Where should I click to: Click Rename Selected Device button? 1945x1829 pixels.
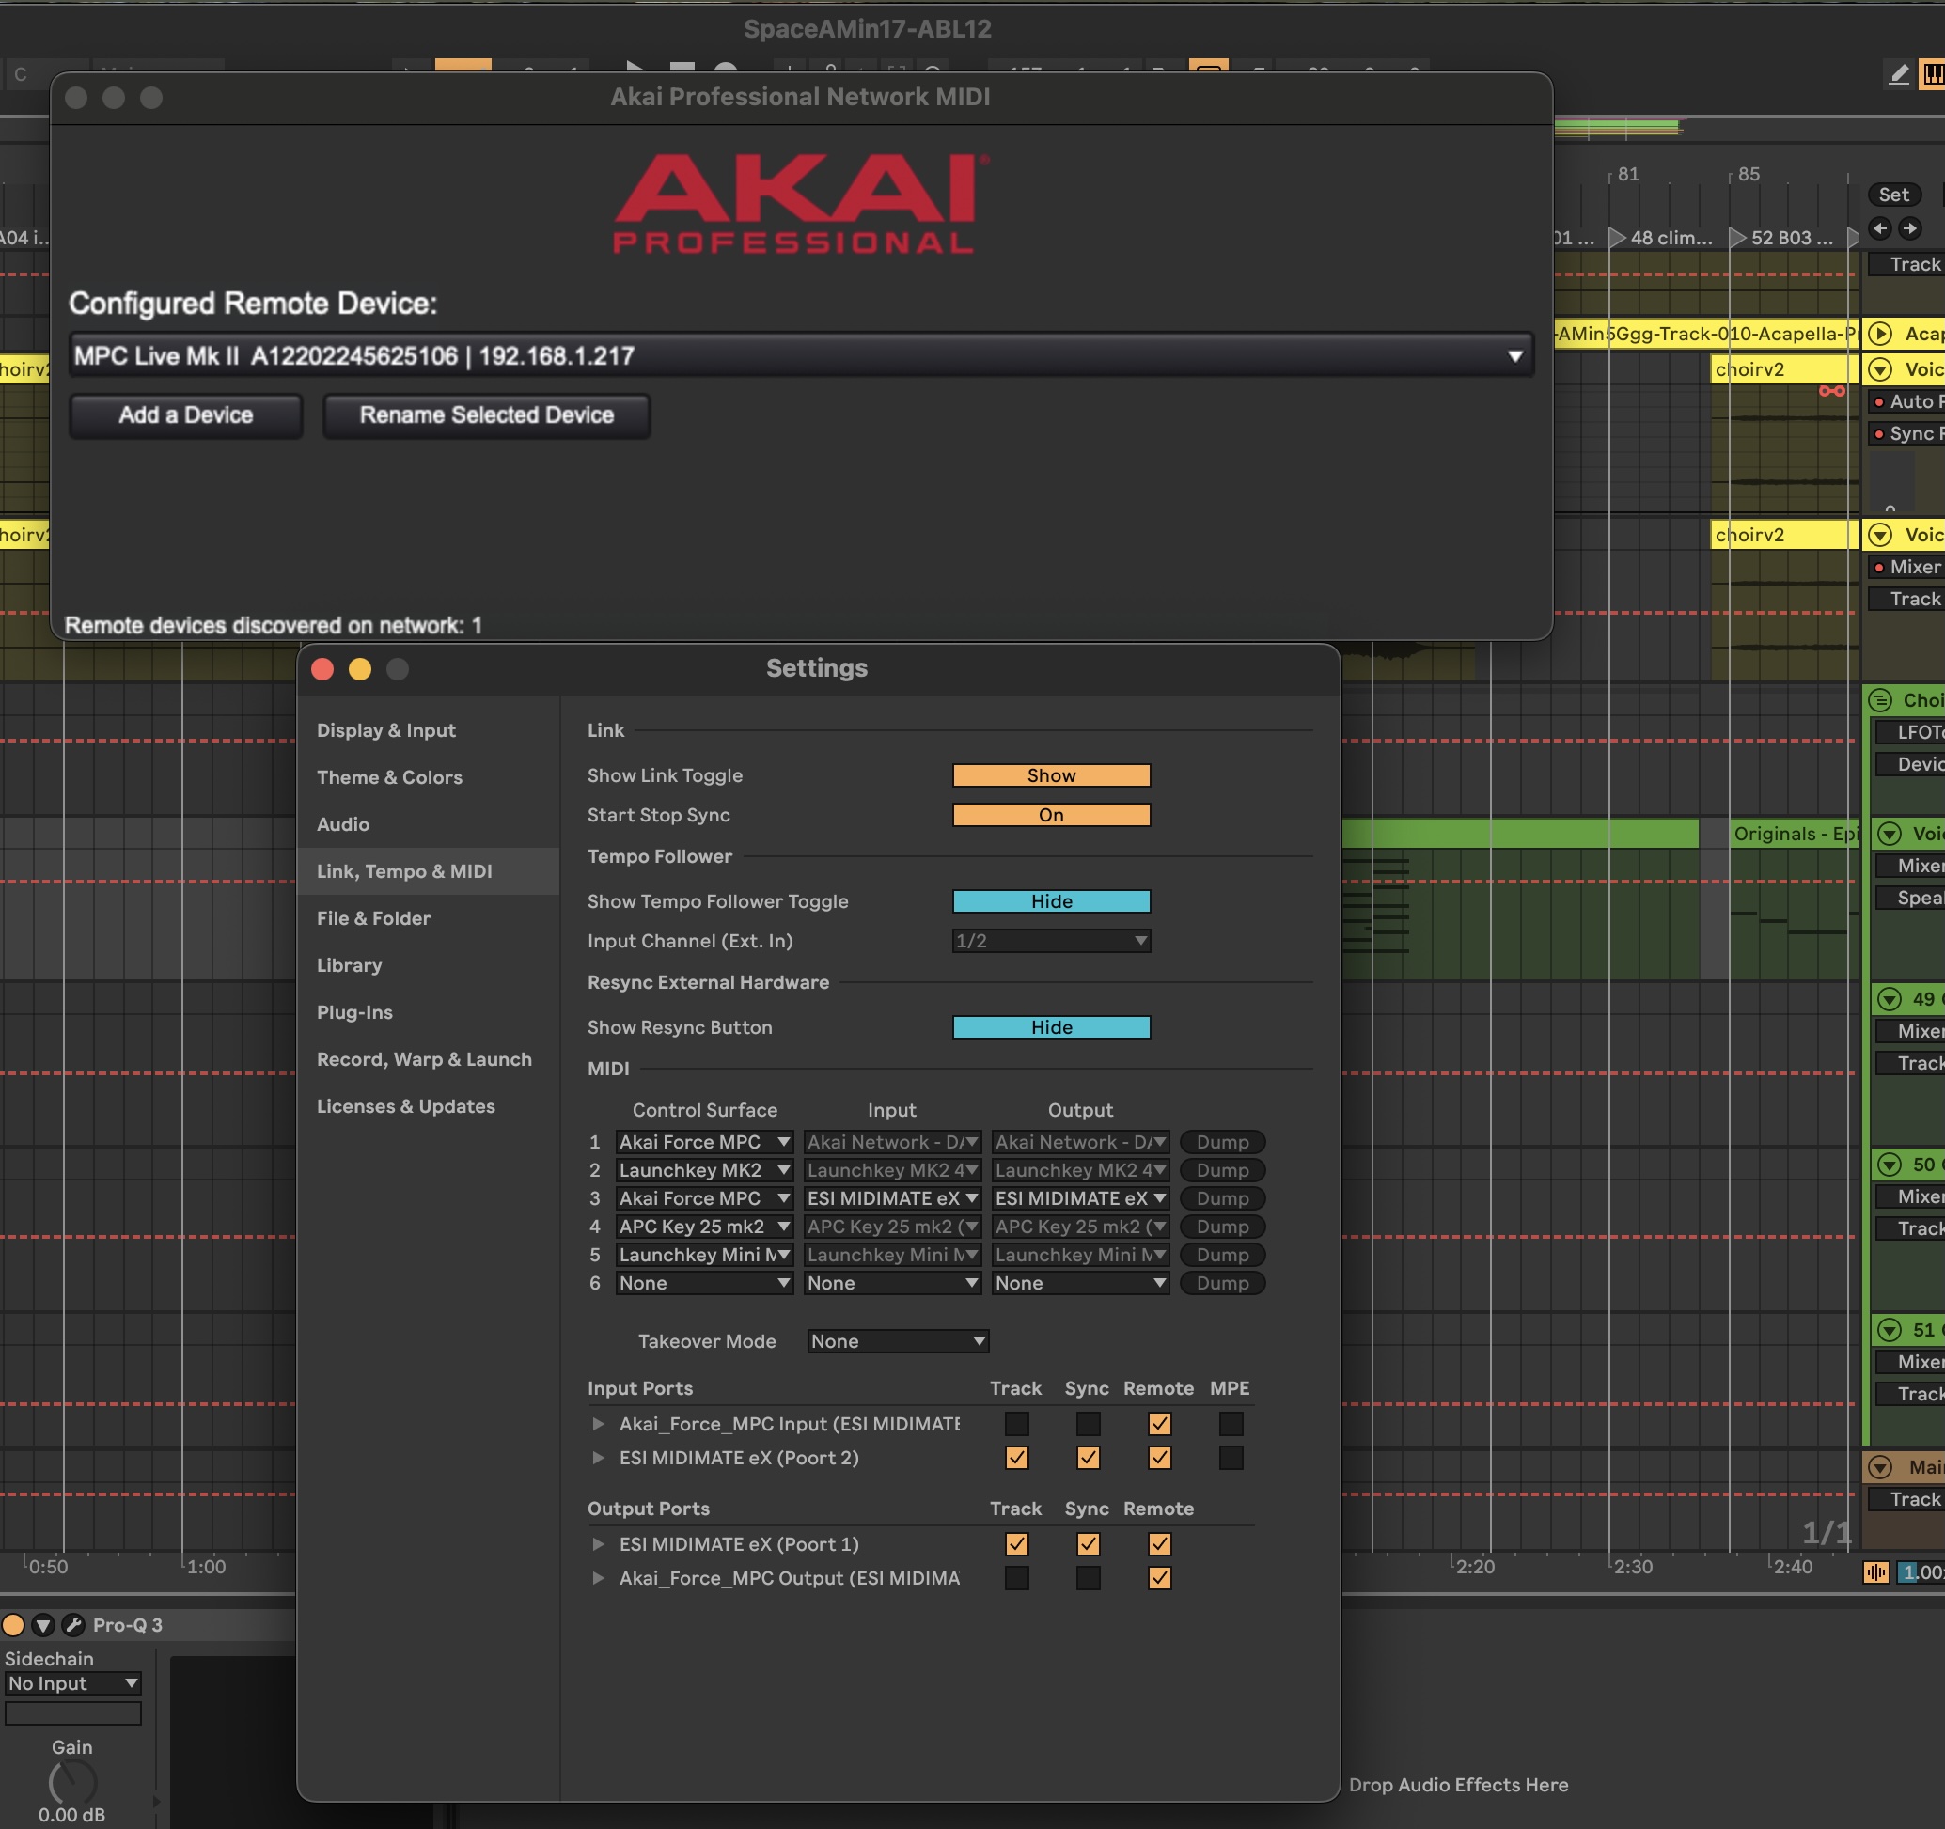pos(486,415)
